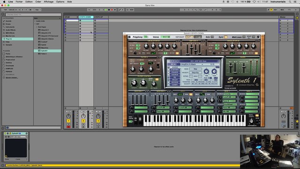Open the Edition menu
Screen dimensions: 300x169
(29, 2)
